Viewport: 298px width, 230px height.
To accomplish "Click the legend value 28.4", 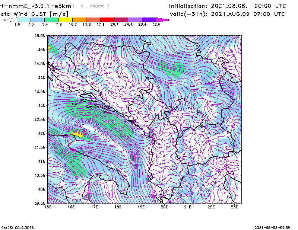I will (142, 24).
